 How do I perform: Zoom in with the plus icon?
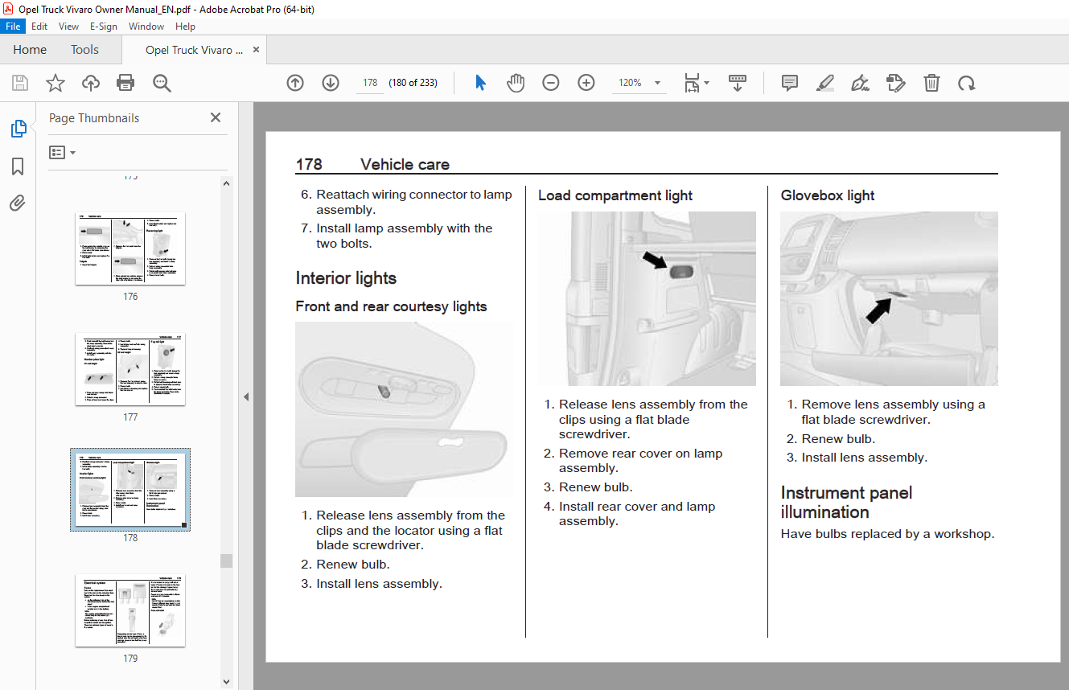point(586,83)
